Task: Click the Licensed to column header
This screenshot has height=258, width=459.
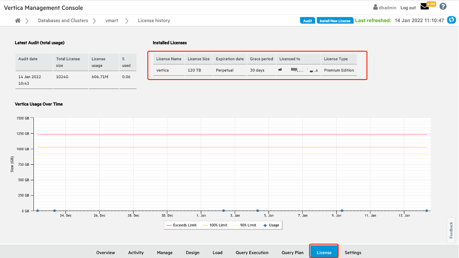Action: point(298,59)
